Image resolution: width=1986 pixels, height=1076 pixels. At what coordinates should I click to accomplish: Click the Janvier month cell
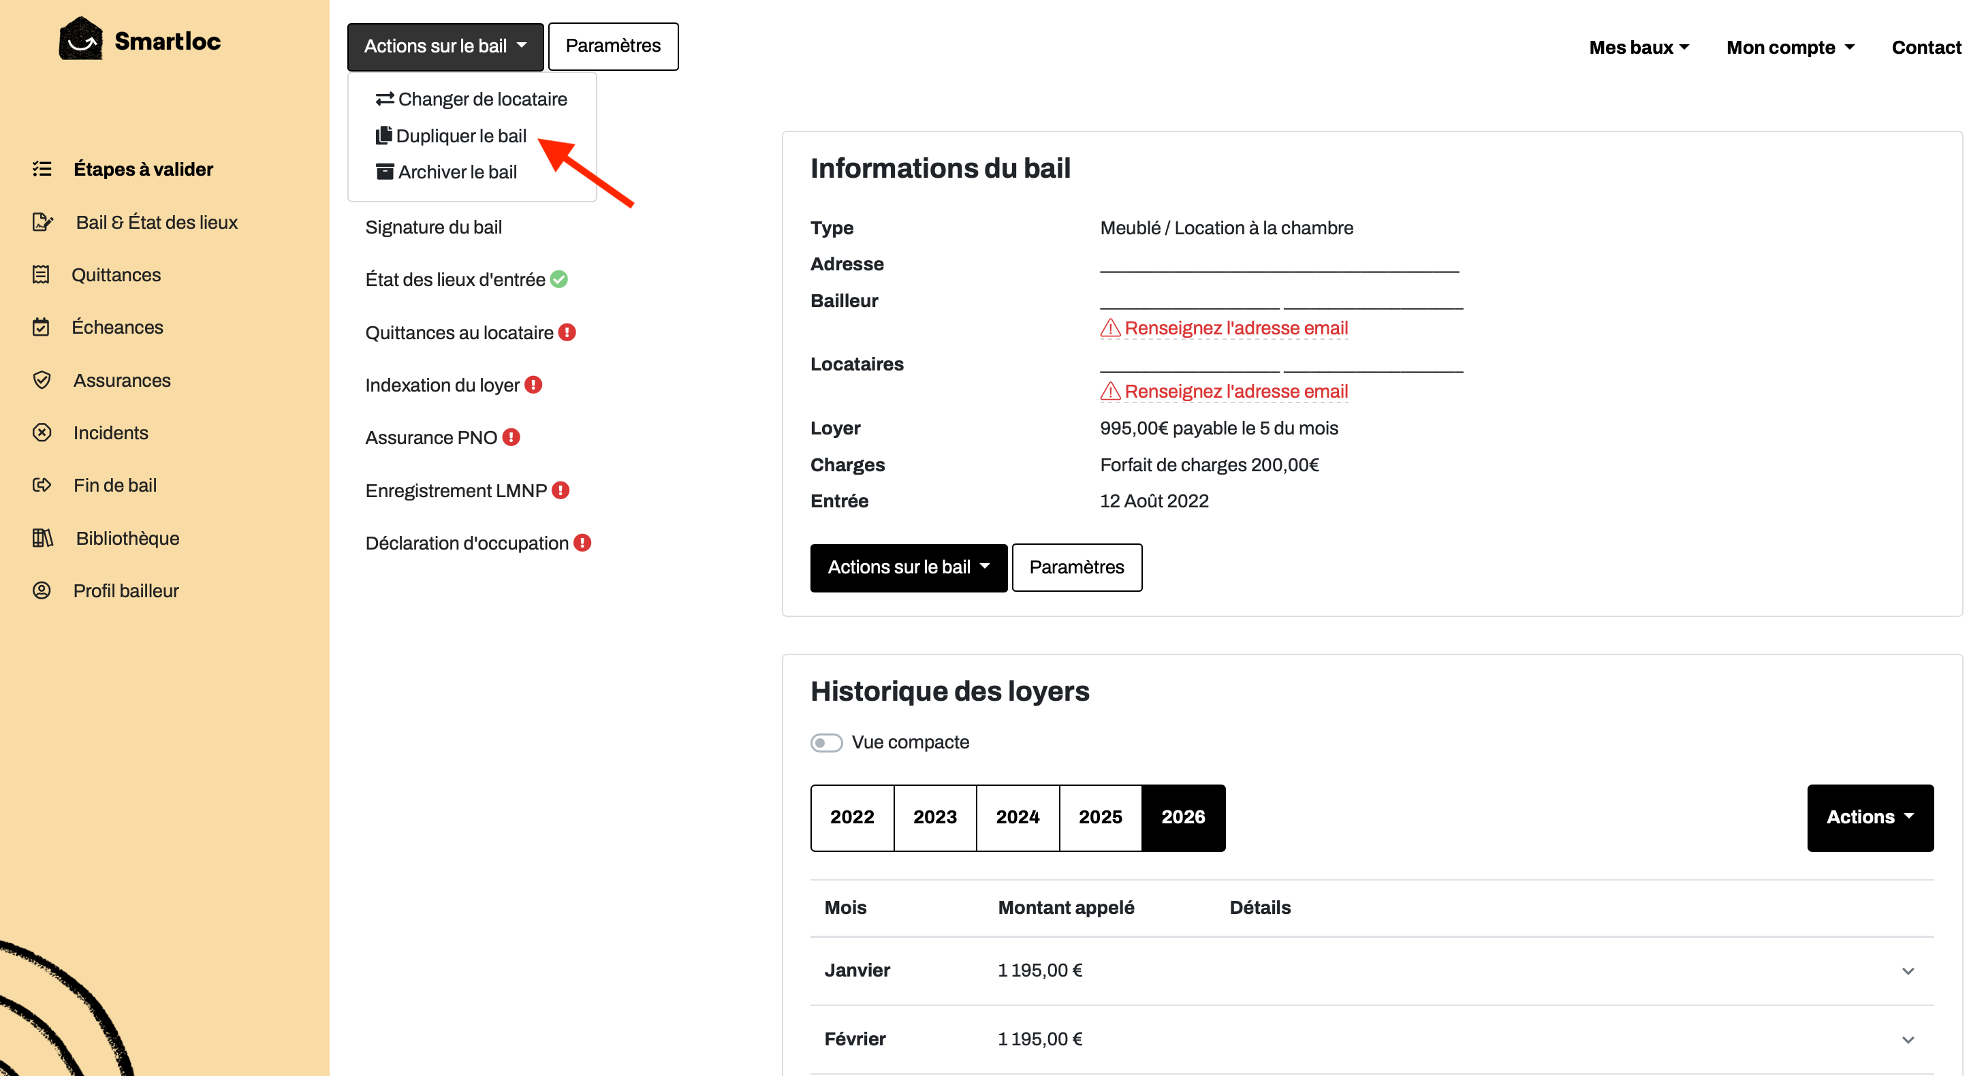point(857,970)
